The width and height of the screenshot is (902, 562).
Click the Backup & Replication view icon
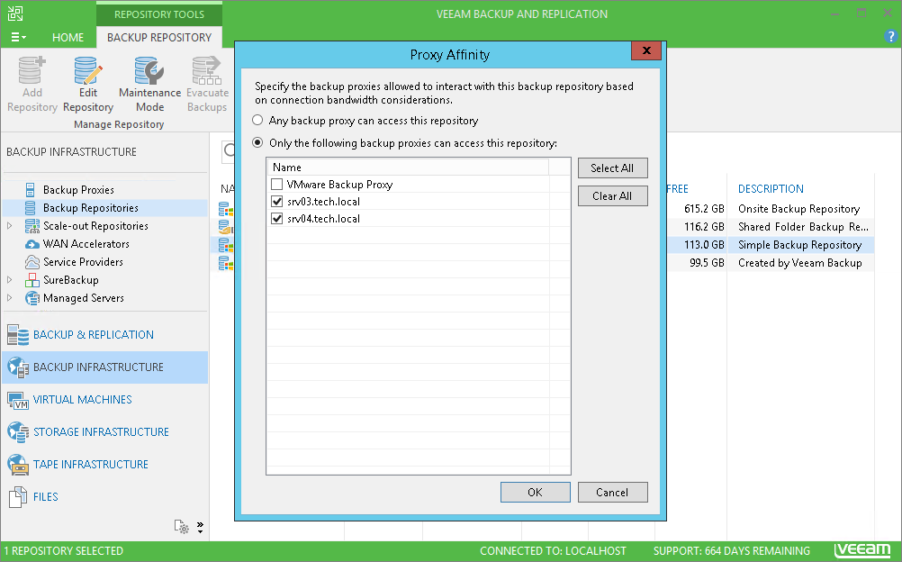click(18, 335)
